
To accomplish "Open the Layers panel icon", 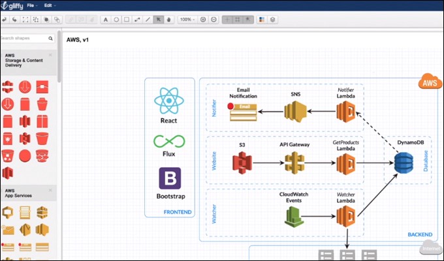I will [x=272, y=20].
